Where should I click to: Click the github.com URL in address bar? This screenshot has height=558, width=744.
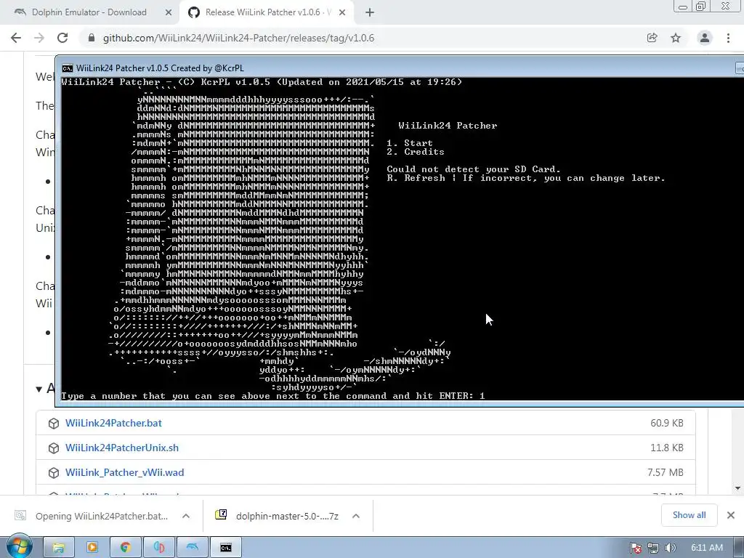click(x=238, y=38)
